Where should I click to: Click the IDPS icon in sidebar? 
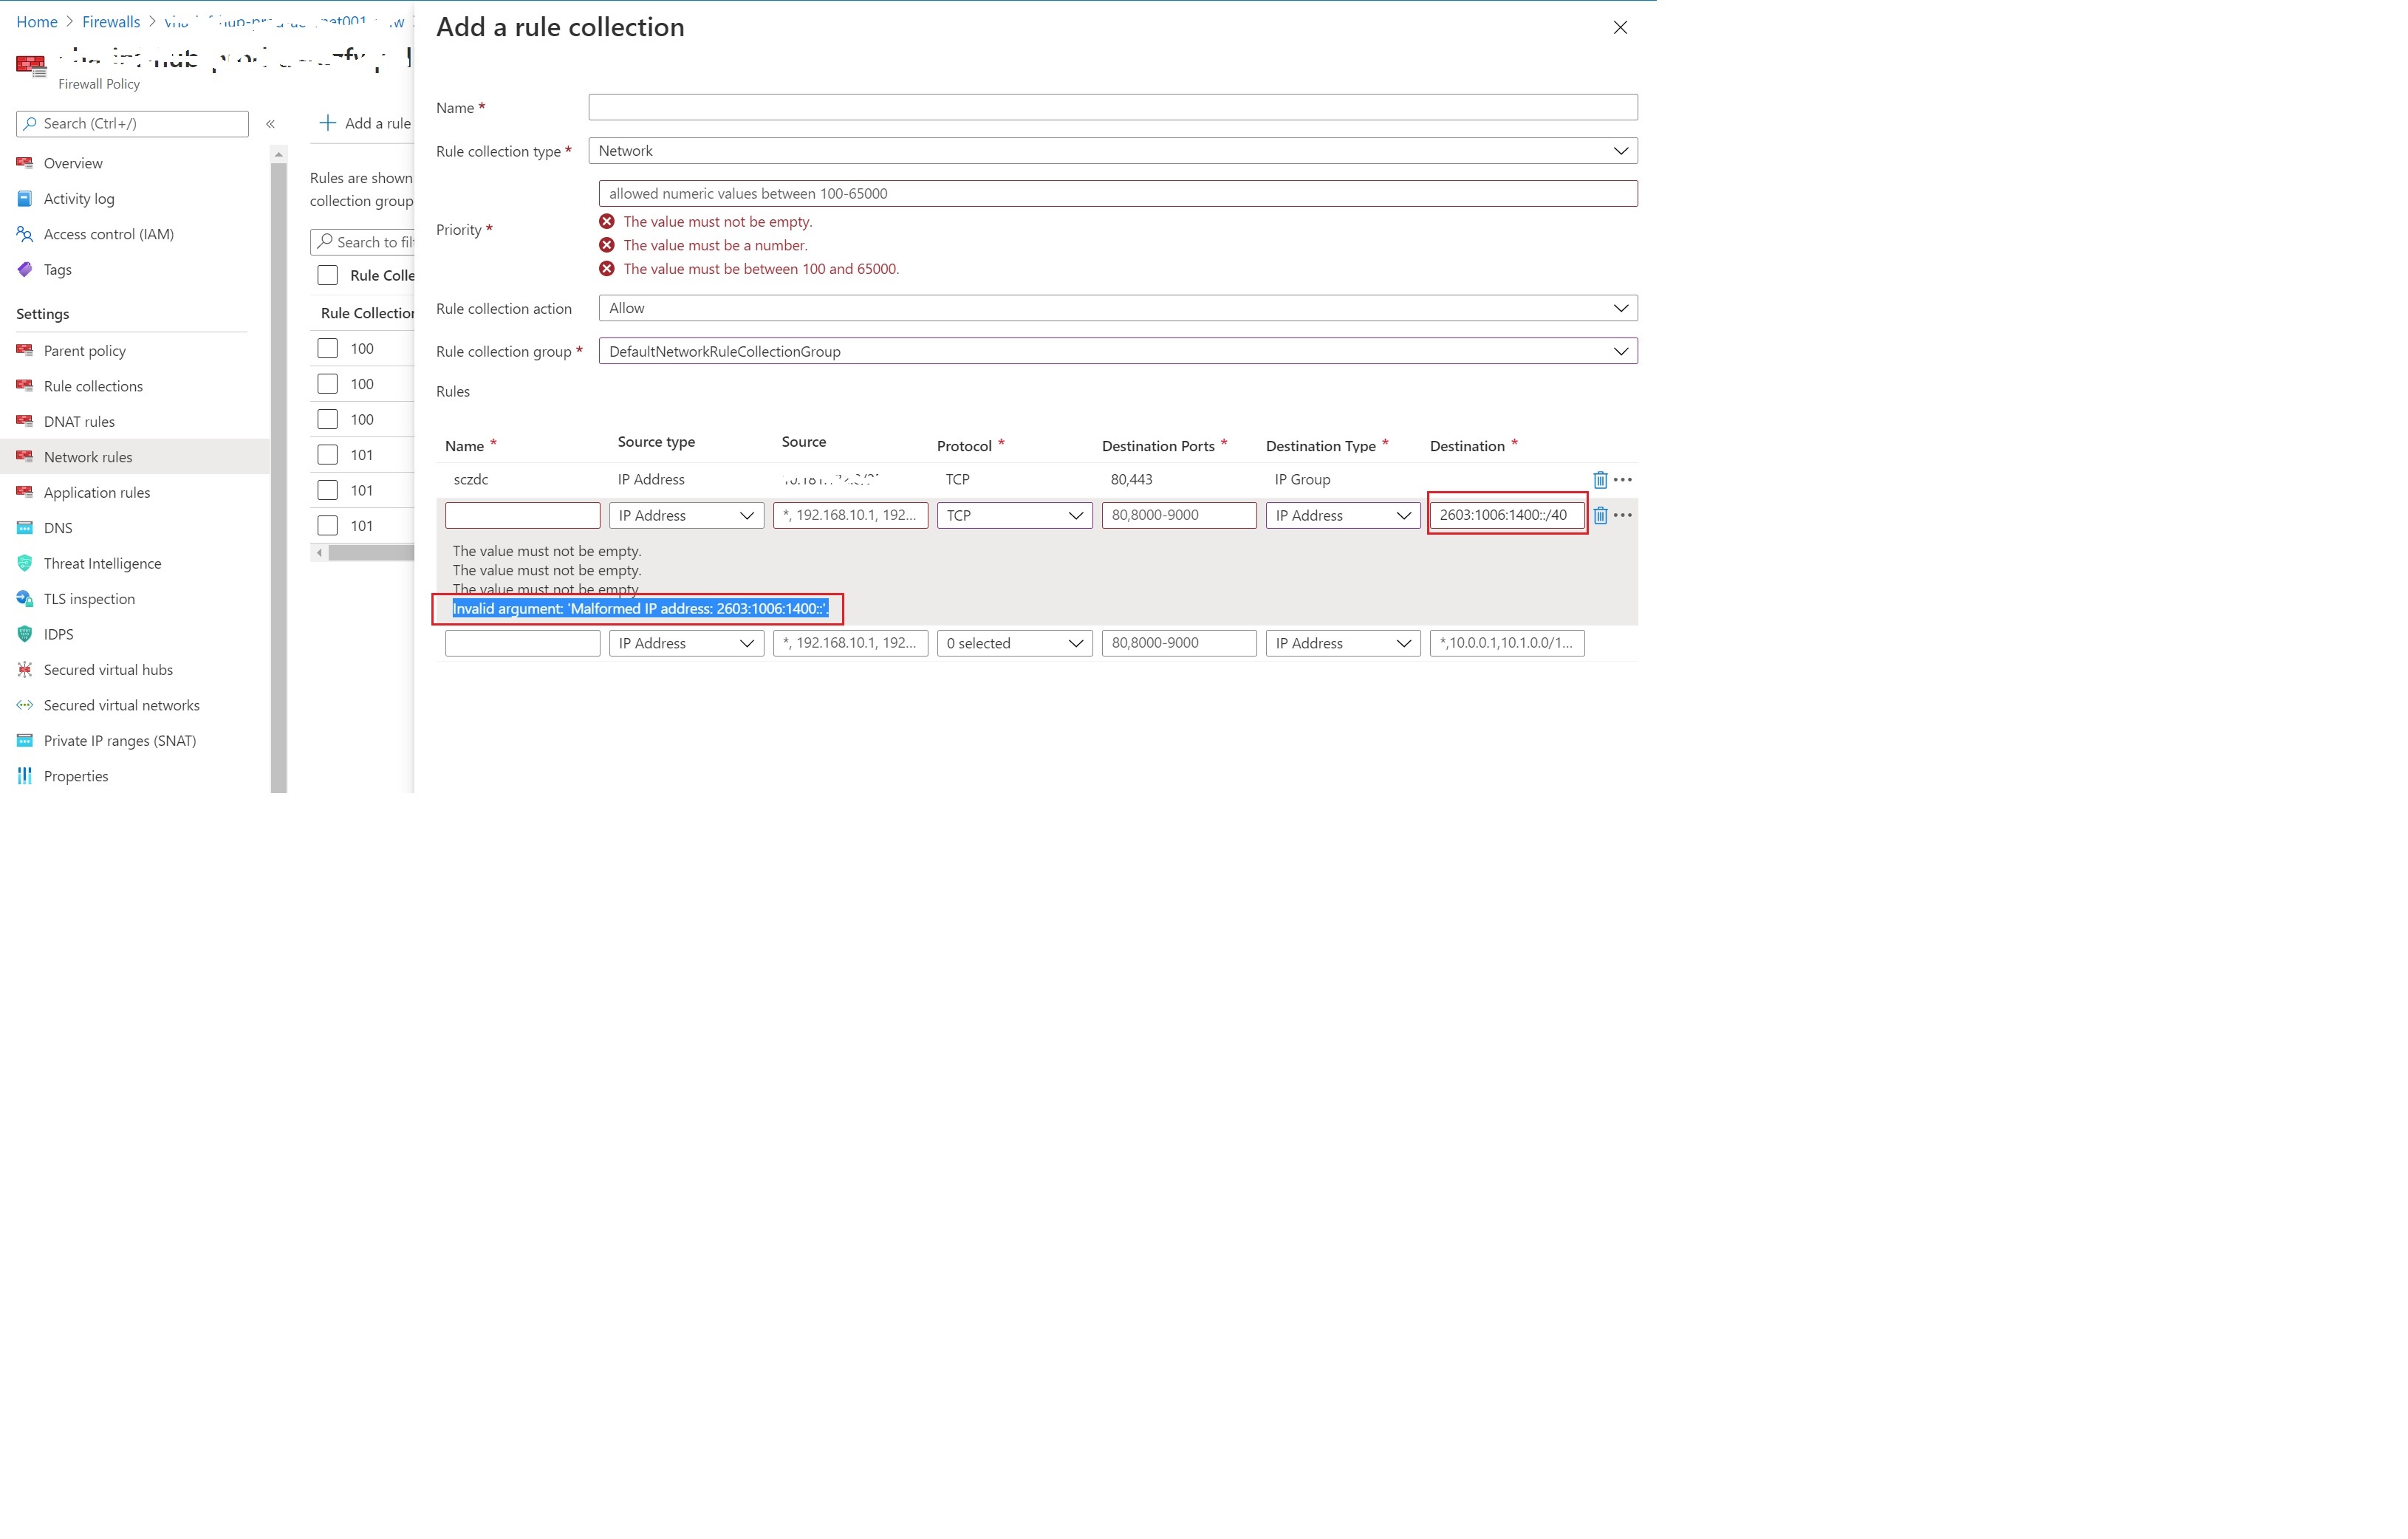coord(27,634)
